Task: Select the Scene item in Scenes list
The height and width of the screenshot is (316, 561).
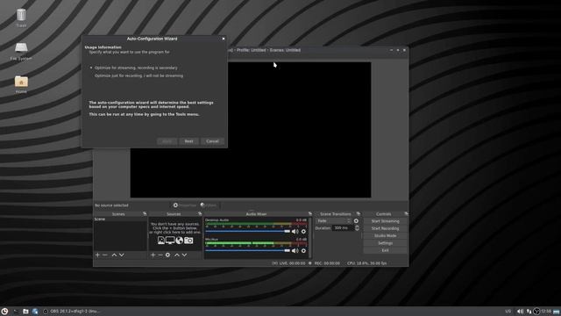Action: (121, 219)
